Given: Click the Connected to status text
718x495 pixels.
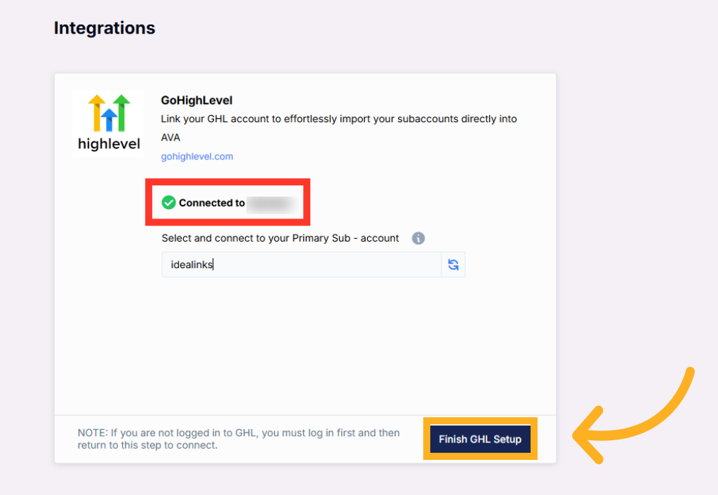Looking at the screenshot, I should (x=211, y=203).
